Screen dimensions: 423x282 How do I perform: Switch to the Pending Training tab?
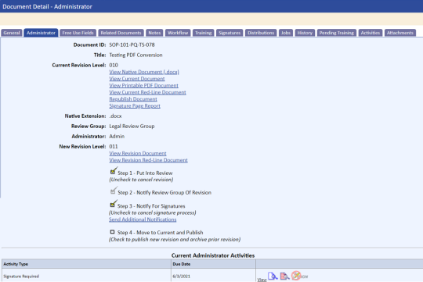336,33
